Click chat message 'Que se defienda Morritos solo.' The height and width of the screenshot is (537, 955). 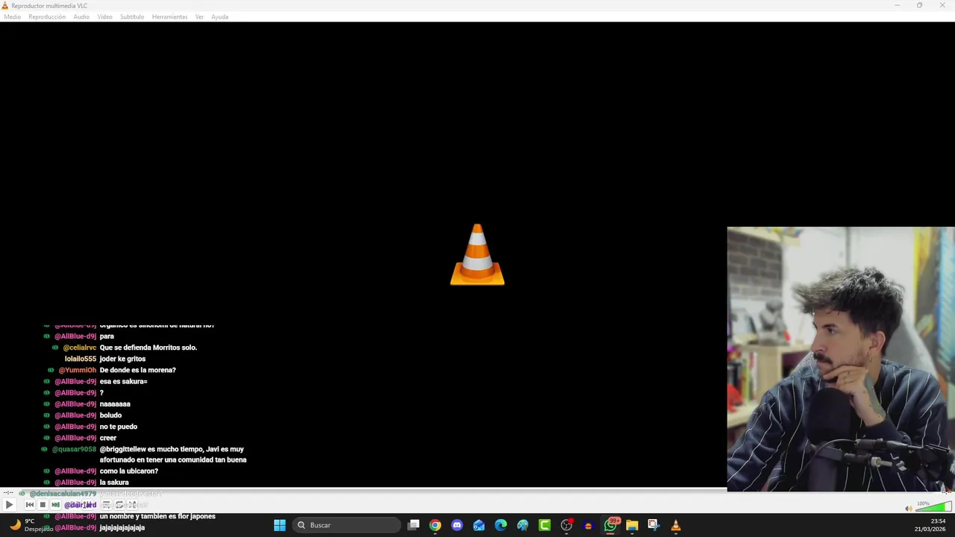[148, 348]
